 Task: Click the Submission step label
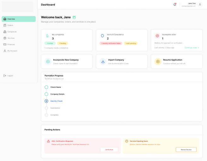[55, 108]
